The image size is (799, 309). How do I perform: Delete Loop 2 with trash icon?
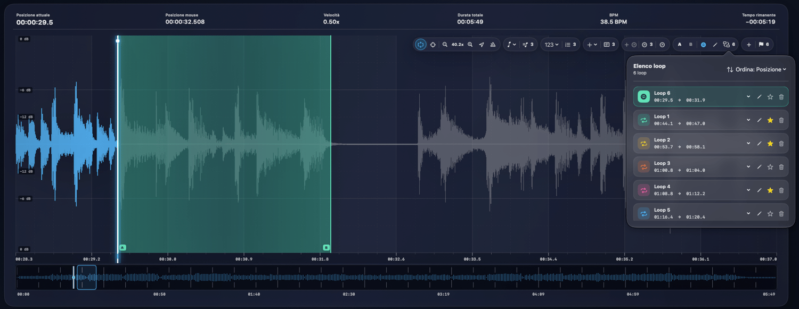(x=781, y=144)
